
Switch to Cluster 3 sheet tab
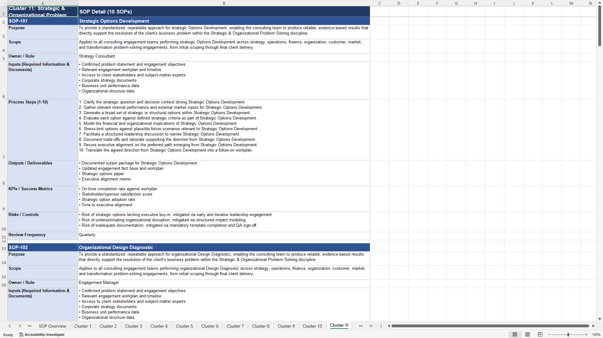click(134, 326)
